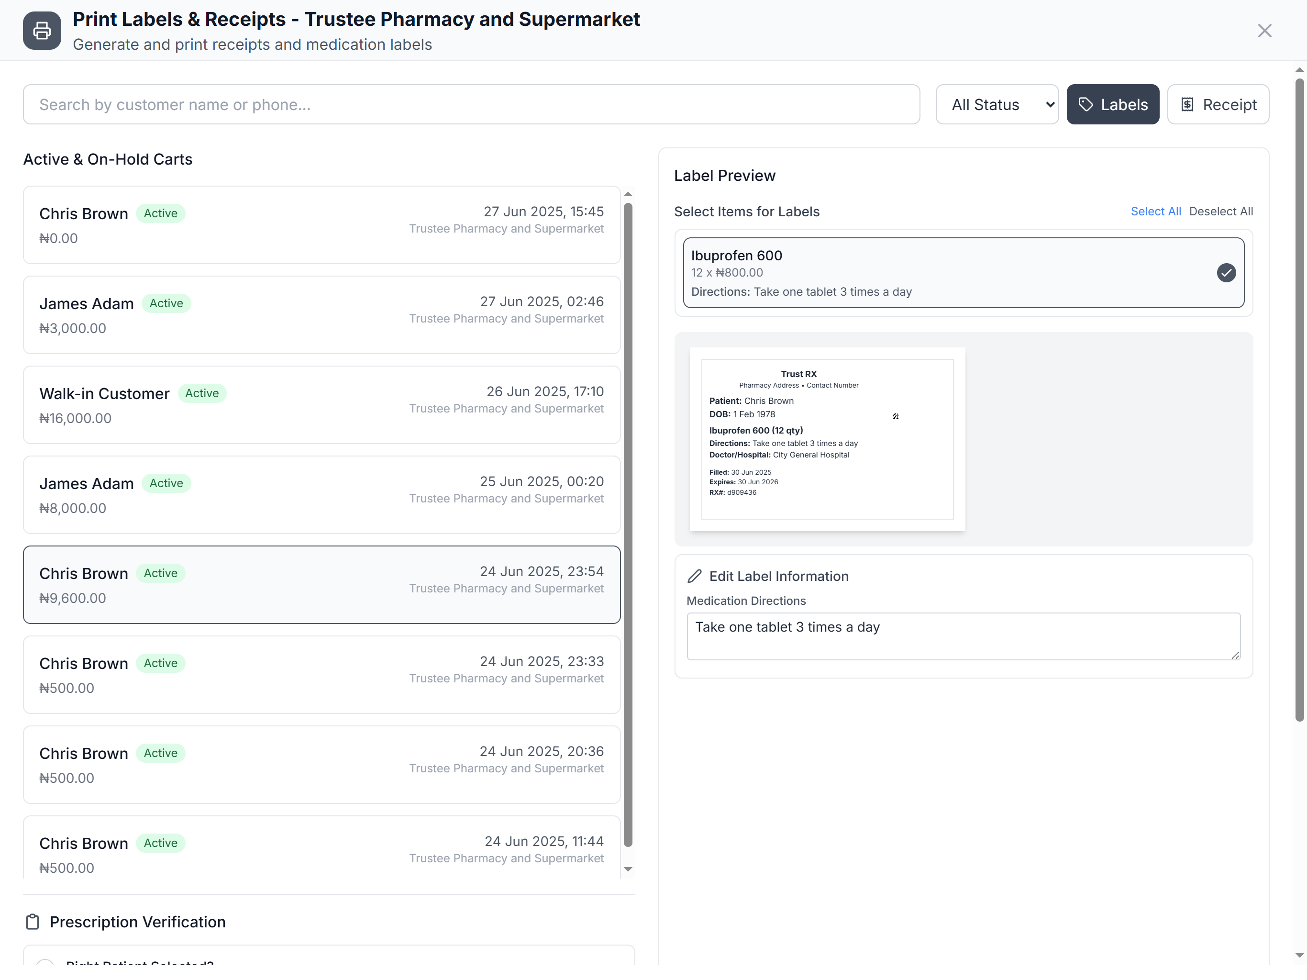
Task: Toggle the Ibuprofen 600 checkmark
Action: tap(1226, 272)
